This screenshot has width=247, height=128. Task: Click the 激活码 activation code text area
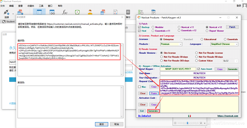click(x=70, y=102)
